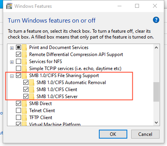
Task: Select Remote Differential Compression API Support item
Action: 76,55
